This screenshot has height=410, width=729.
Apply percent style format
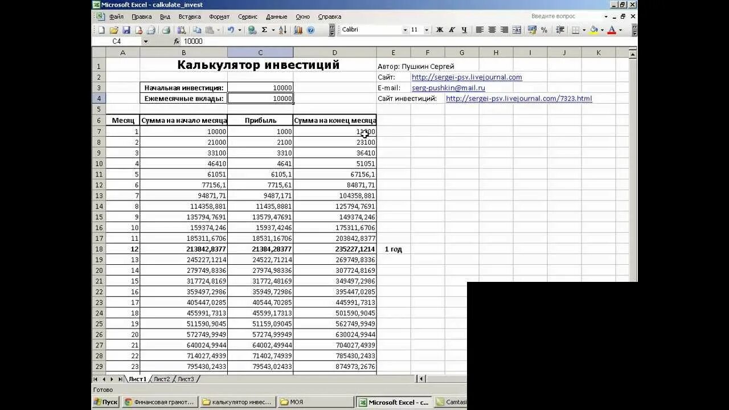[x=544, y=30]
